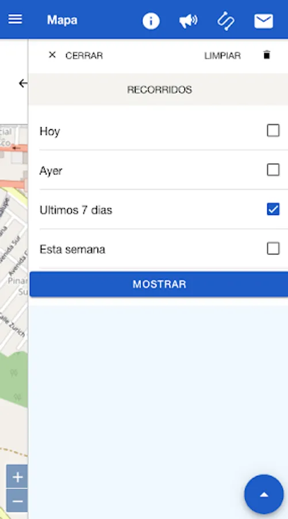288x519 pixels.
Task: Select the Esta semana label
Action: 72,249
